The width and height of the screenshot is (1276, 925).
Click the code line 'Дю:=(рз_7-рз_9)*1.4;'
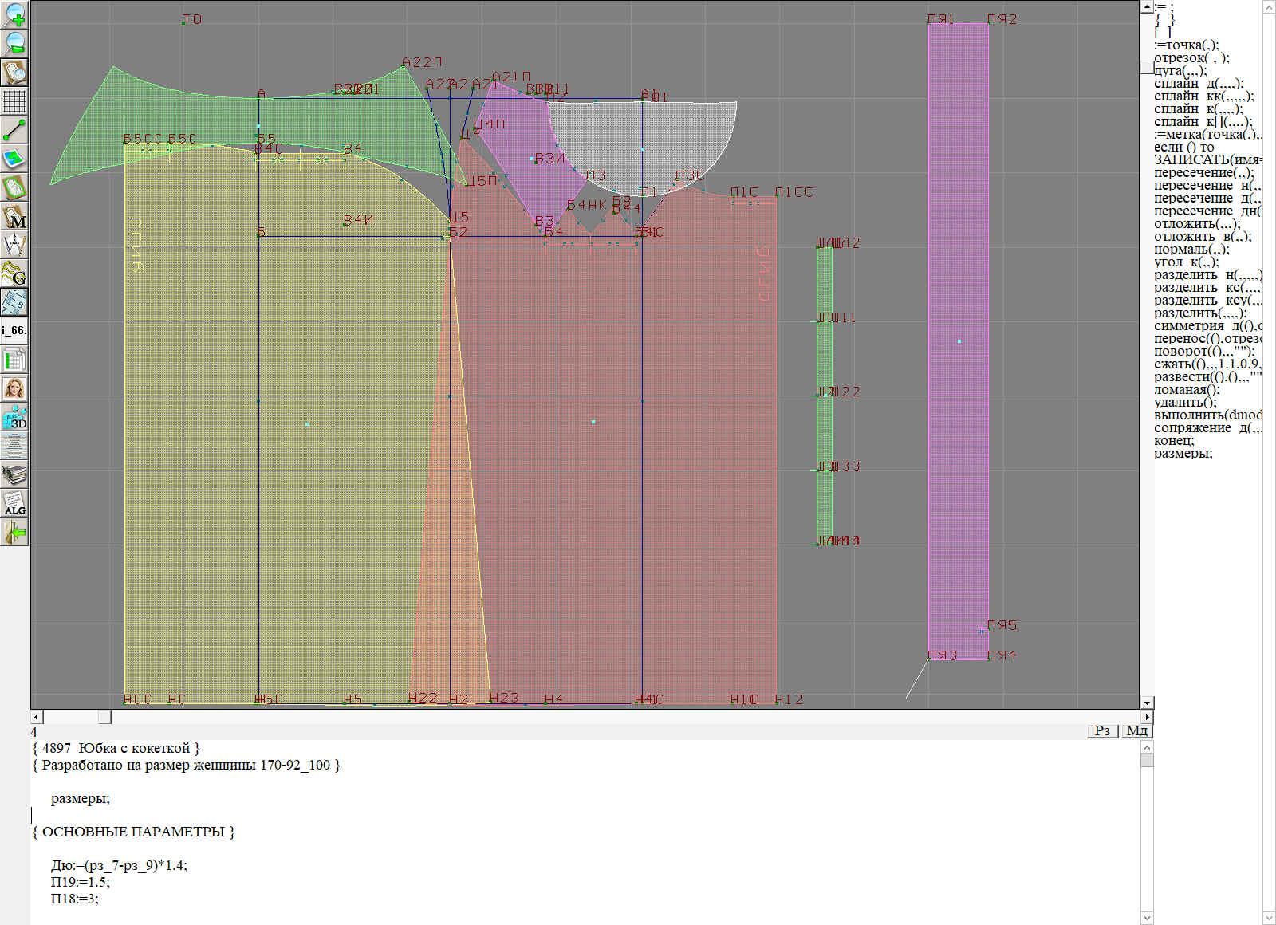pyautogui.click(x=120, y=865)
